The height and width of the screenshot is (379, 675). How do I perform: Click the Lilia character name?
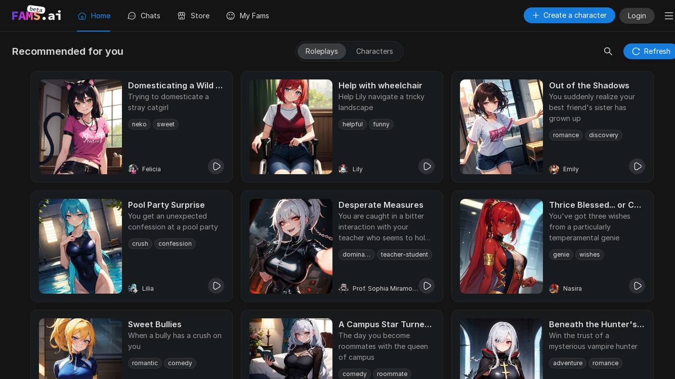(x=148, y=289)
